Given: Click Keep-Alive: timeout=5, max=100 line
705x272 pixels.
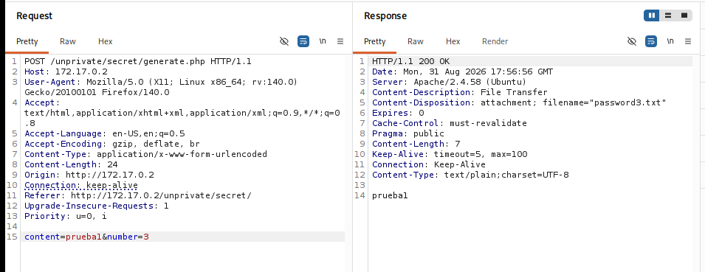Looking at the screenshot, I should [450, 154].
